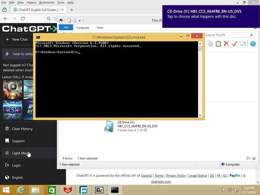Screen dimensions: 260x195
Task: Click the browser back arrow
Action: (x=6, y=19)
